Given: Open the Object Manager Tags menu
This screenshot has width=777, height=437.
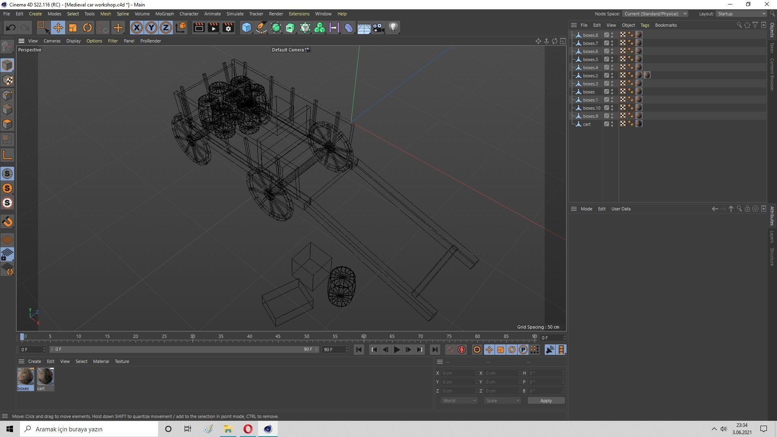Looking at the screenshot, I should [x=645, y=25].
